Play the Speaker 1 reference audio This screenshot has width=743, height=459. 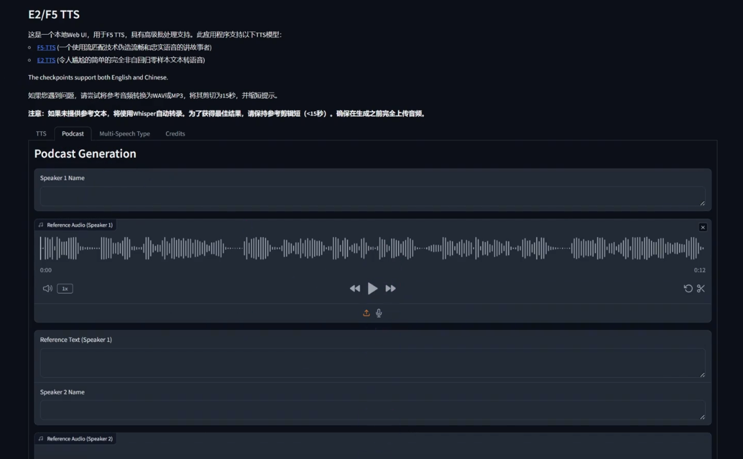pyautogui.click(x=372, y=288)
